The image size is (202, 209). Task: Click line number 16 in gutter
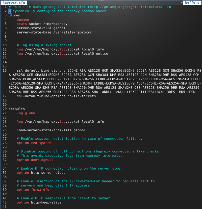(5, 71)
